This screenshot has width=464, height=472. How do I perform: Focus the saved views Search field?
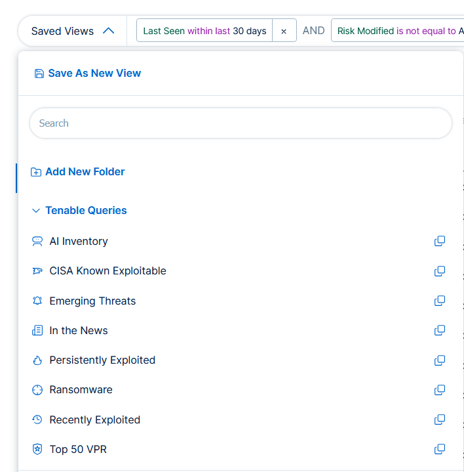[x=241, y=123]
